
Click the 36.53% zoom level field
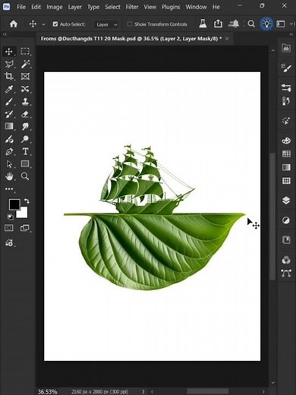point(47,391)
